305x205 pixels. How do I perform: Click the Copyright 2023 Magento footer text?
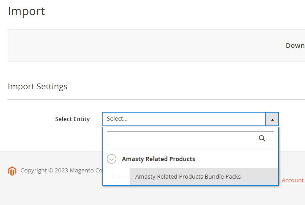pyautogui.click(x=61, y=171)
